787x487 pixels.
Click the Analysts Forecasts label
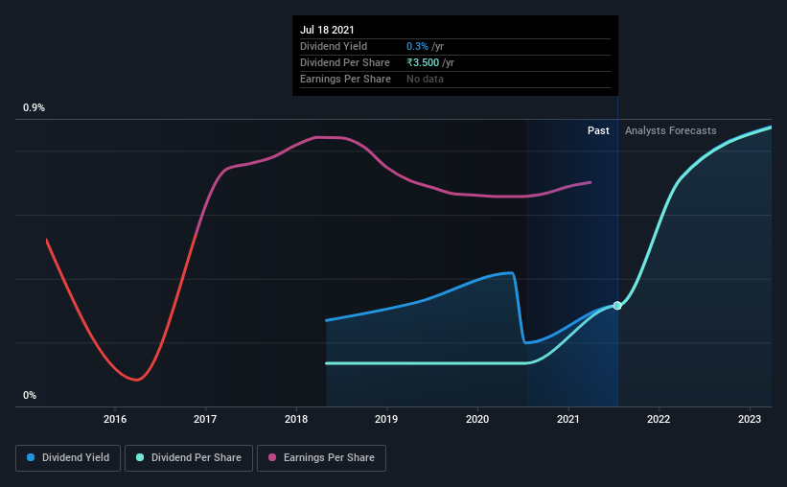point(671,130)
